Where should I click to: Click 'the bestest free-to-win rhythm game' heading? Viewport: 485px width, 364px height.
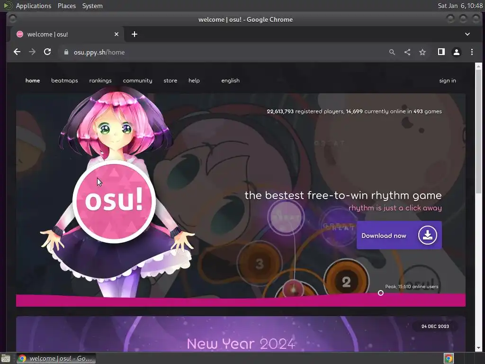[x=343, y=195]
